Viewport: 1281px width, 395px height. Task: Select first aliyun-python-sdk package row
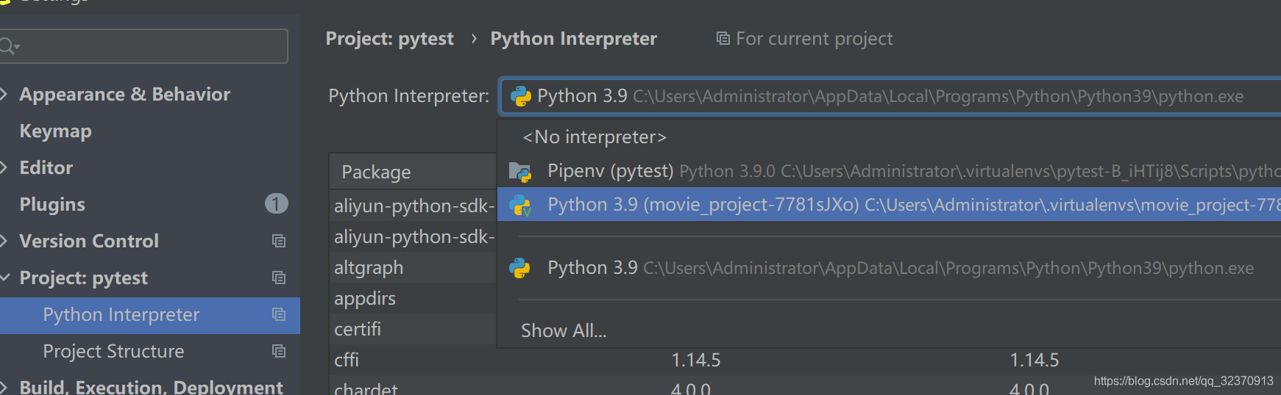[413, 206]
